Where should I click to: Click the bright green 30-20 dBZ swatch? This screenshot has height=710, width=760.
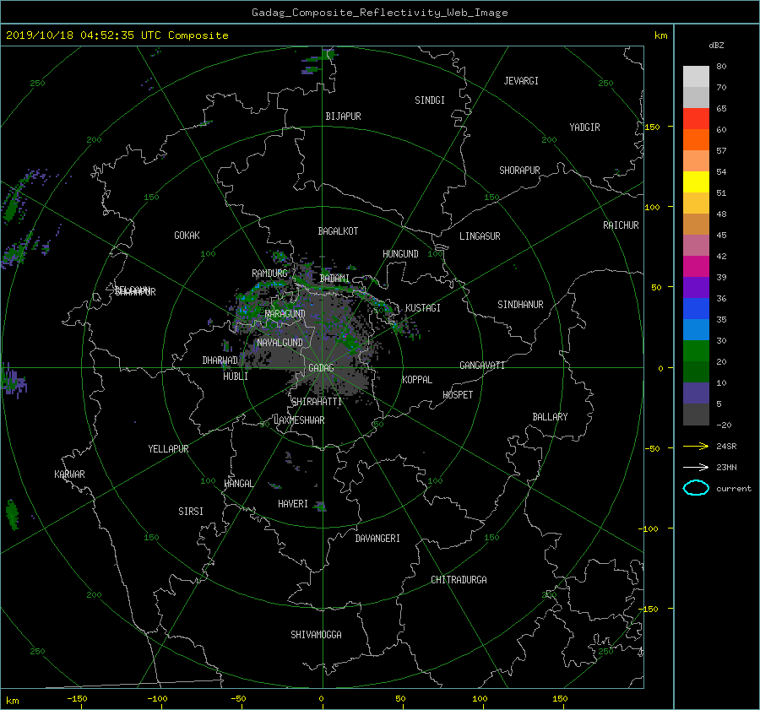click(696, 351)
